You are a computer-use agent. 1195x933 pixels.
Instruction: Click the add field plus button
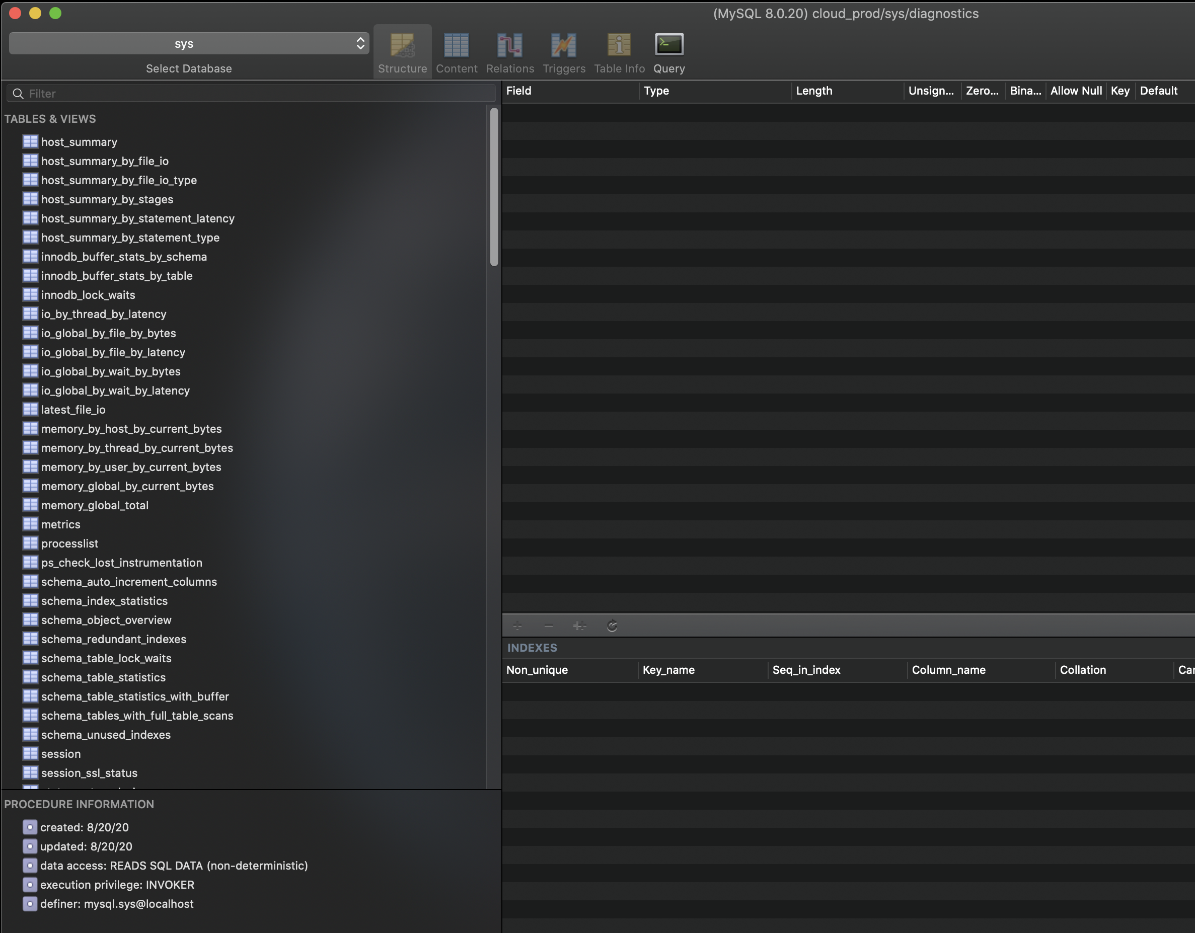[x=517, y=626]
